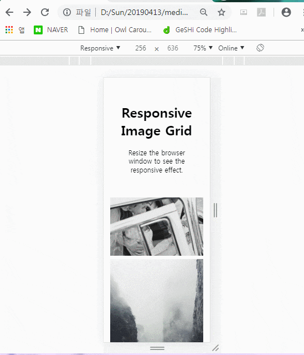Open the NAVER bookmark
Viewport: 304px width, 355px height.
tap(51, 29)
